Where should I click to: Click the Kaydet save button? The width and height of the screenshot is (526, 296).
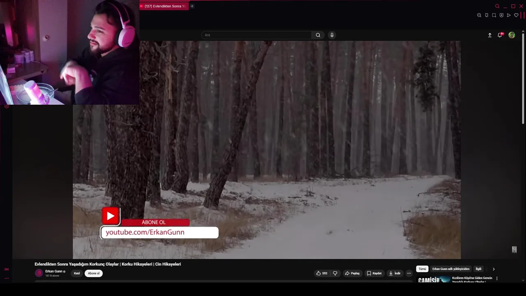point(374,273)
